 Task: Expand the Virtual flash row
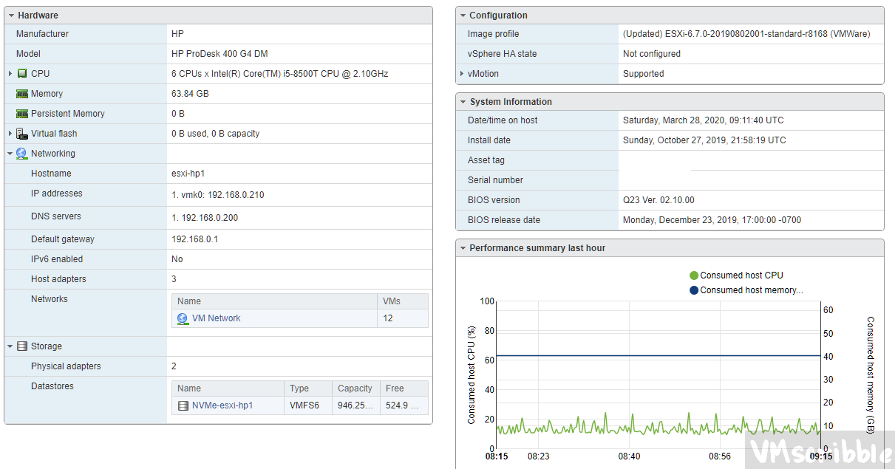10,134
